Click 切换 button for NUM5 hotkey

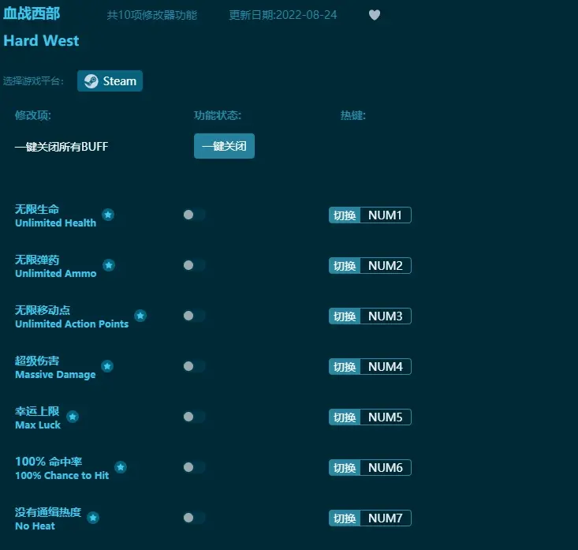(345, 417)
